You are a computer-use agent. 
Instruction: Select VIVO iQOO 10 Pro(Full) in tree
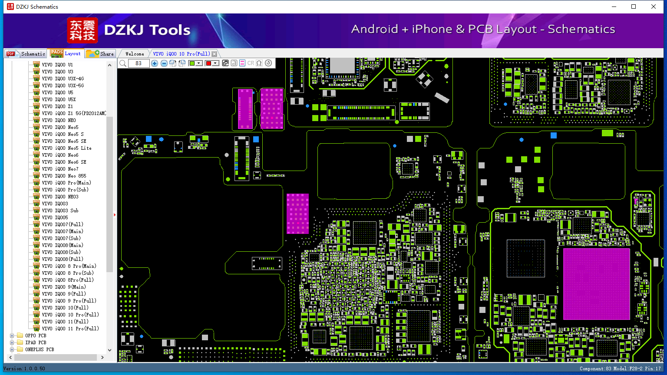[x=70, y=315]
